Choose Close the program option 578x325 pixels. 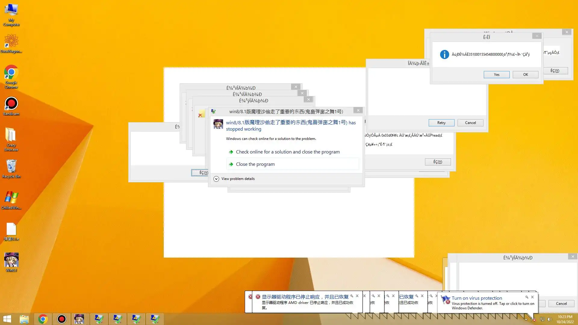(255, 164)
